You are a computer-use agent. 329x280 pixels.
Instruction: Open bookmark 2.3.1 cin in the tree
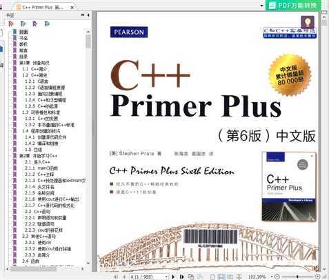point(38,243)
